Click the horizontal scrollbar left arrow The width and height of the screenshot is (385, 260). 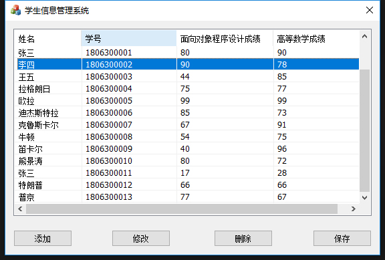pyautogui.click(x=20, y=209)
